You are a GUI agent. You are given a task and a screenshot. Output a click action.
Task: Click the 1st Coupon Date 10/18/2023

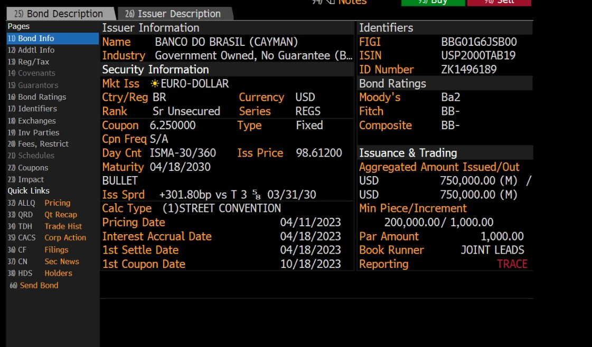[x=311, y=264]
